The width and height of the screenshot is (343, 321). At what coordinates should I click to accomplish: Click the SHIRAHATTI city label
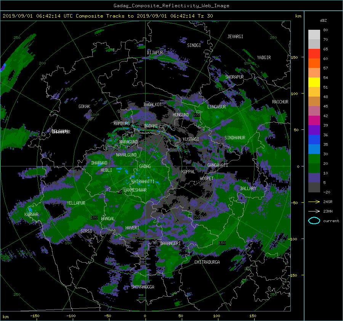click(x=143, y=182)
